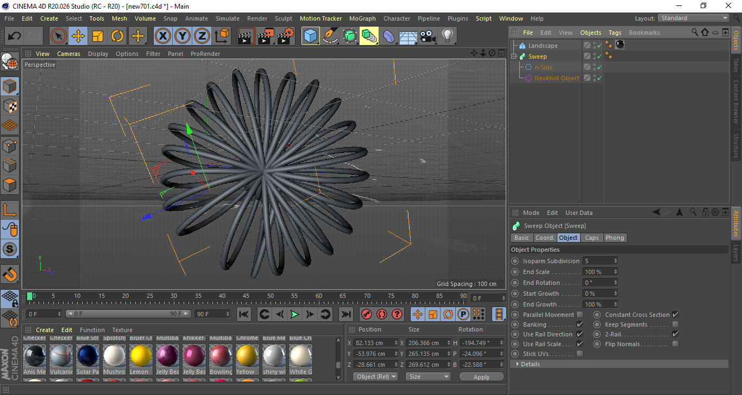
Task: Click Start Growth stepper arrows
Action: tap(615, 294)
